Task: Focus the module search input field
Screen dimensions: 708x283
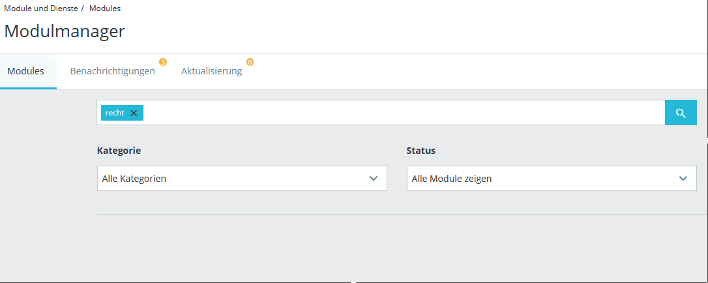Action: tap(391, 113)
